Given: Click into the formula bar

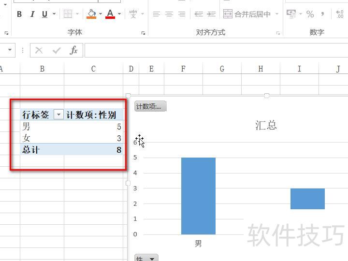Looking at the screenshot, I should [x=216, y=50].
